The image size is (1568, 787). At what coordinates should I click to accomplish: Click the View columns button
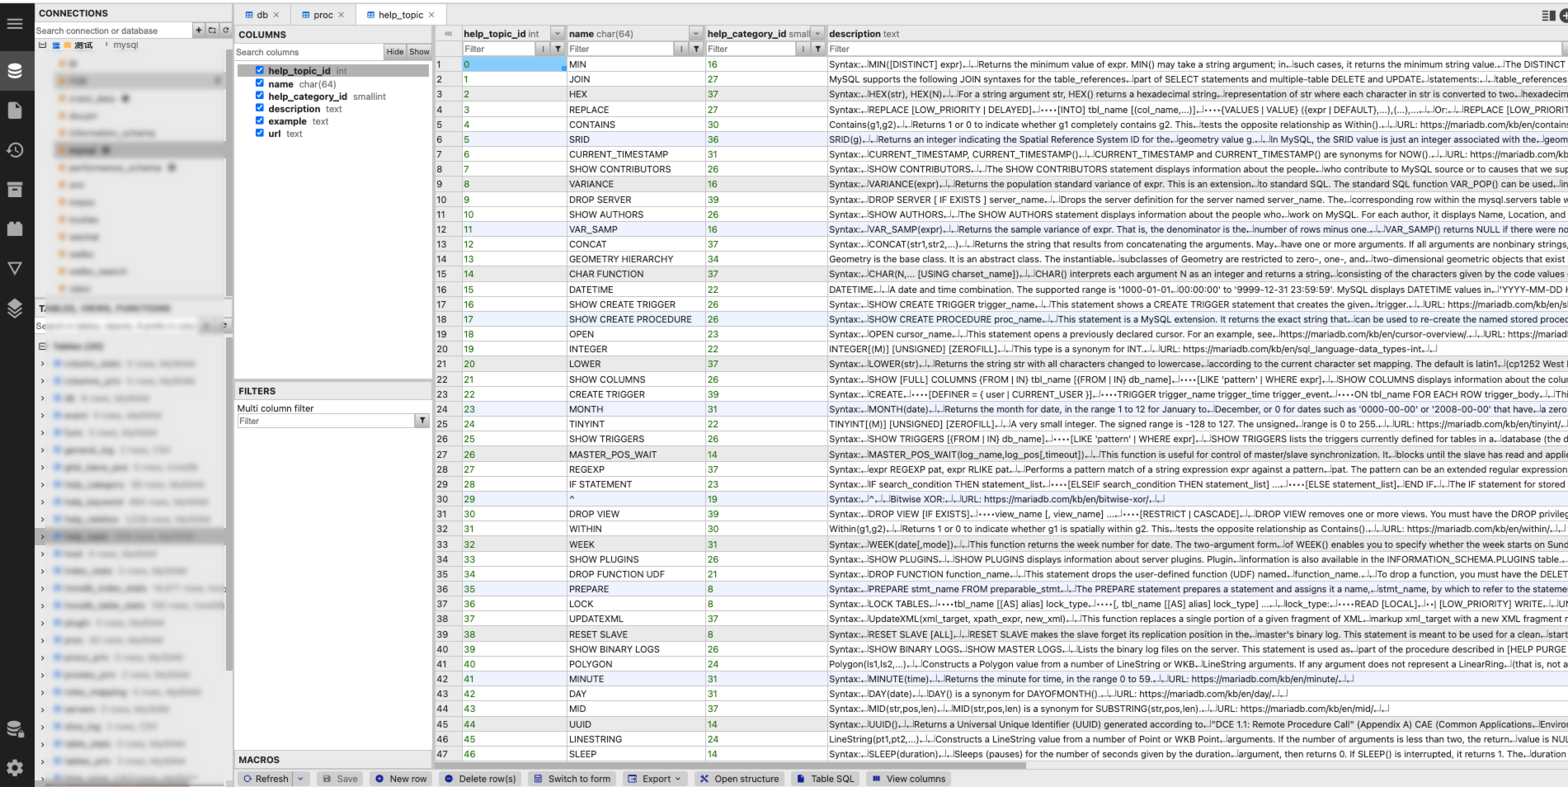point(909,779)
